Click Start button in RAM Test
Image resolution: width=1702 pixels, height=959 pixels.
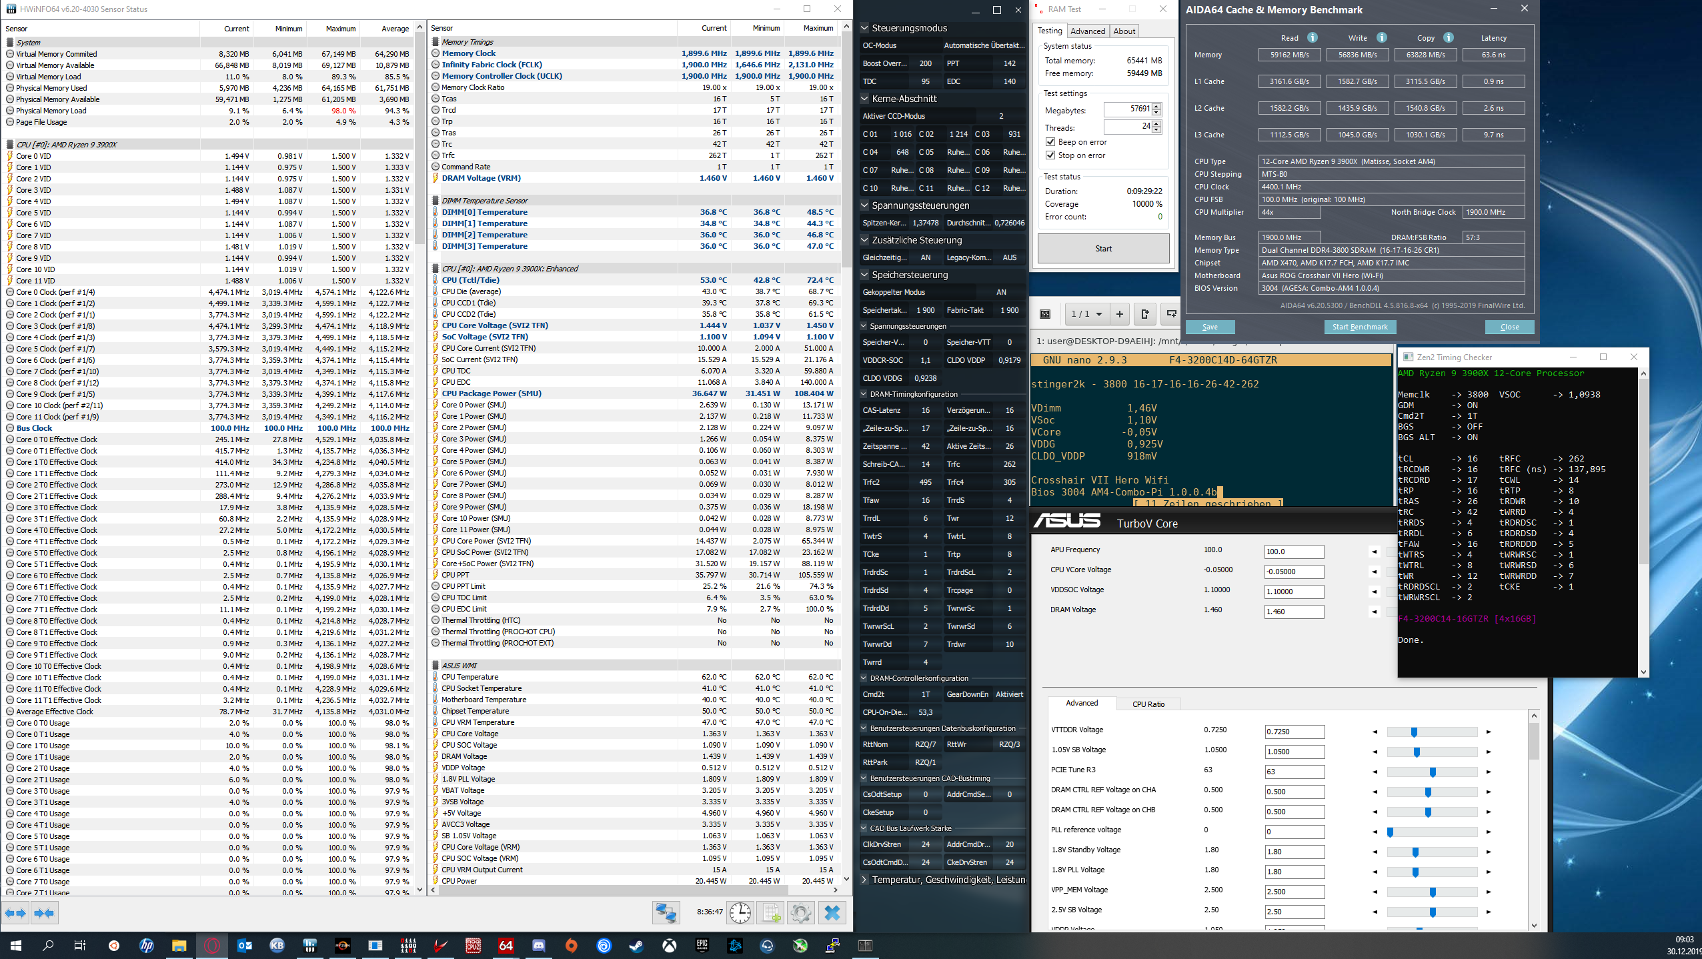click(1103, 249)
